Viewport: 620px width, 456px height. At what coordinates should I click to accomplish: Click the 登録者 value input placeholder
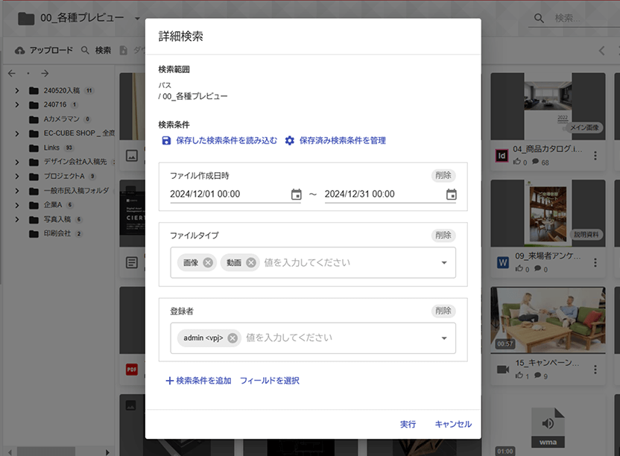click(x=289, y=338)
